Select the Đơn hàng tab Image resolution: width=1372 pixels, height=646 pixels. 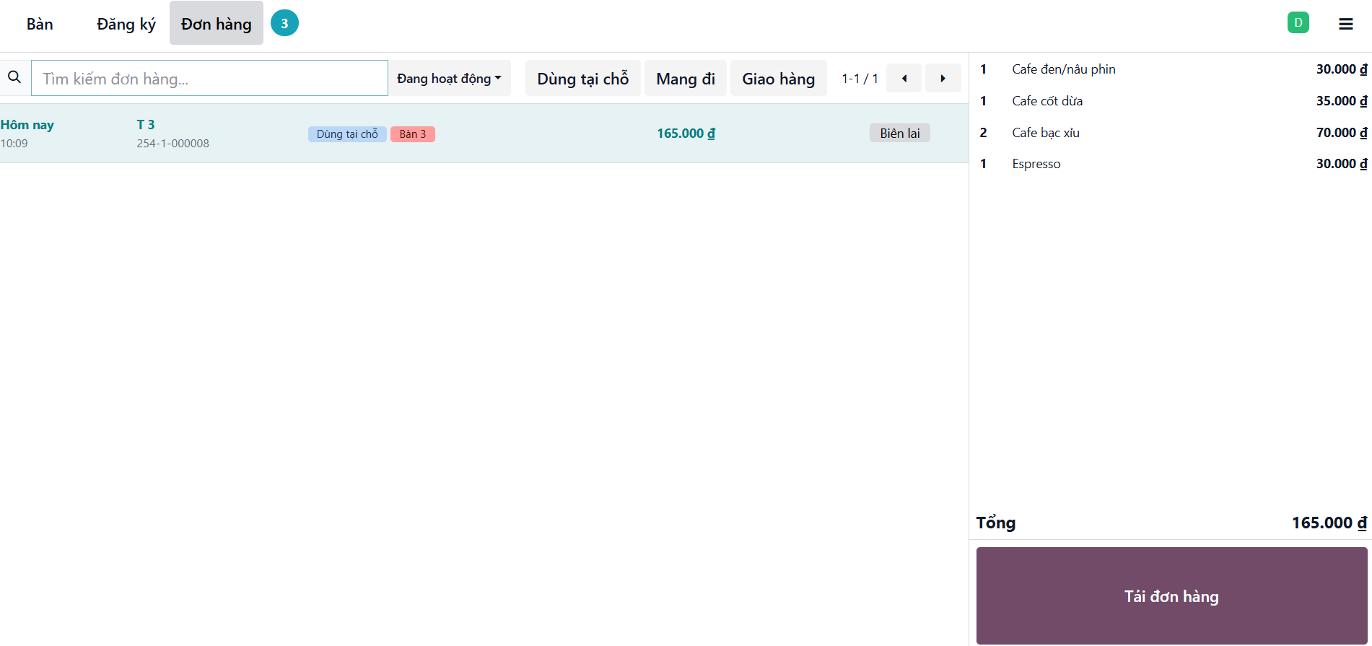(x=216, y=24)
